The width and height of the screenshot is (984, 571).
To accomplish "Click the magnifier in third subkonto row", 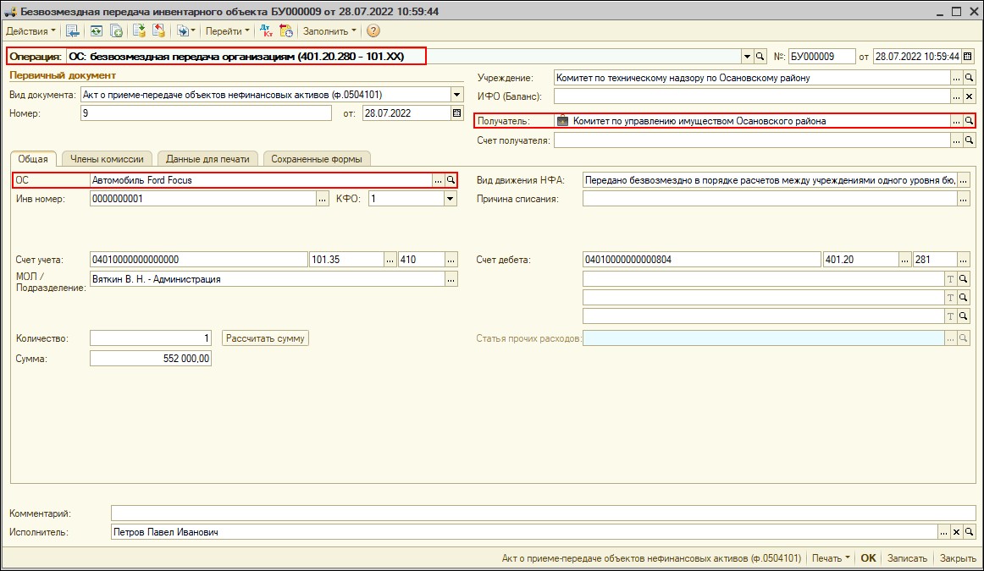I will [x=964, y=316].
